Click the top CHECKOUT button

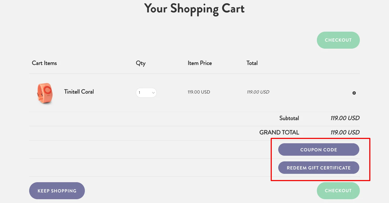[x=338, y=40]
